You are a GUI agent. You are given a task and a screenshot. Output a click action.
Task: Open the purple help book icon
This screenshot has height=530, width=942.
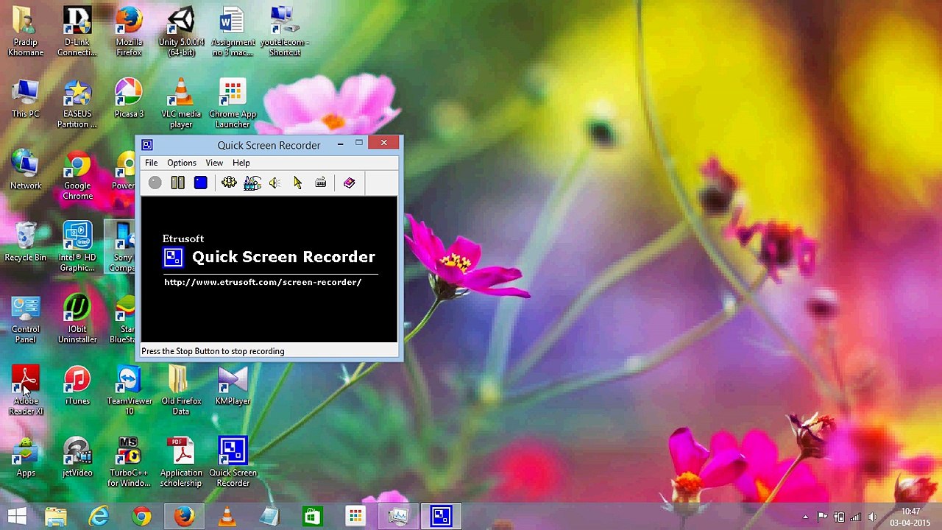(x=349, y=183)
